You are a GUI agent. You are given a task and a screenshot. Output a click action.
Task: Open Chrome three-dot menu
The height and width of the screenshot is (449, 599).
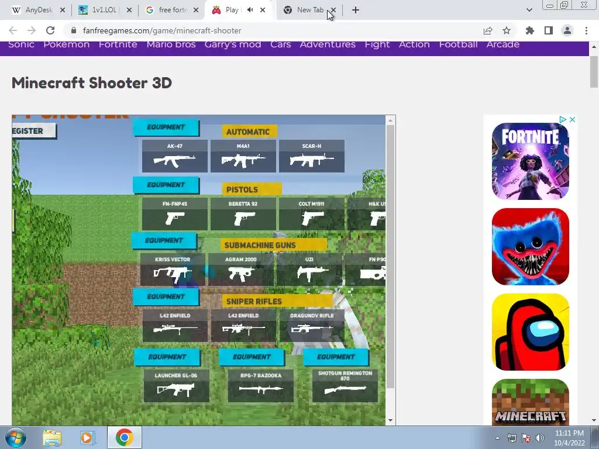tap(586, 30)
